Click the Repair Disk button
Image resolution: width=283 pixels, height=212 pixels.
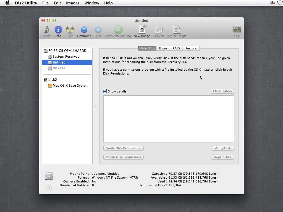coord(223,157)
